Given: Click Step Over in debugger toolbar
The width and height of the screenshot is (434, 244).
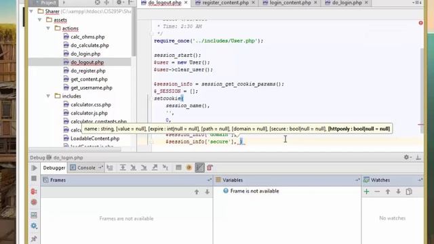Looking at the screenshot, I should (123, 167).
